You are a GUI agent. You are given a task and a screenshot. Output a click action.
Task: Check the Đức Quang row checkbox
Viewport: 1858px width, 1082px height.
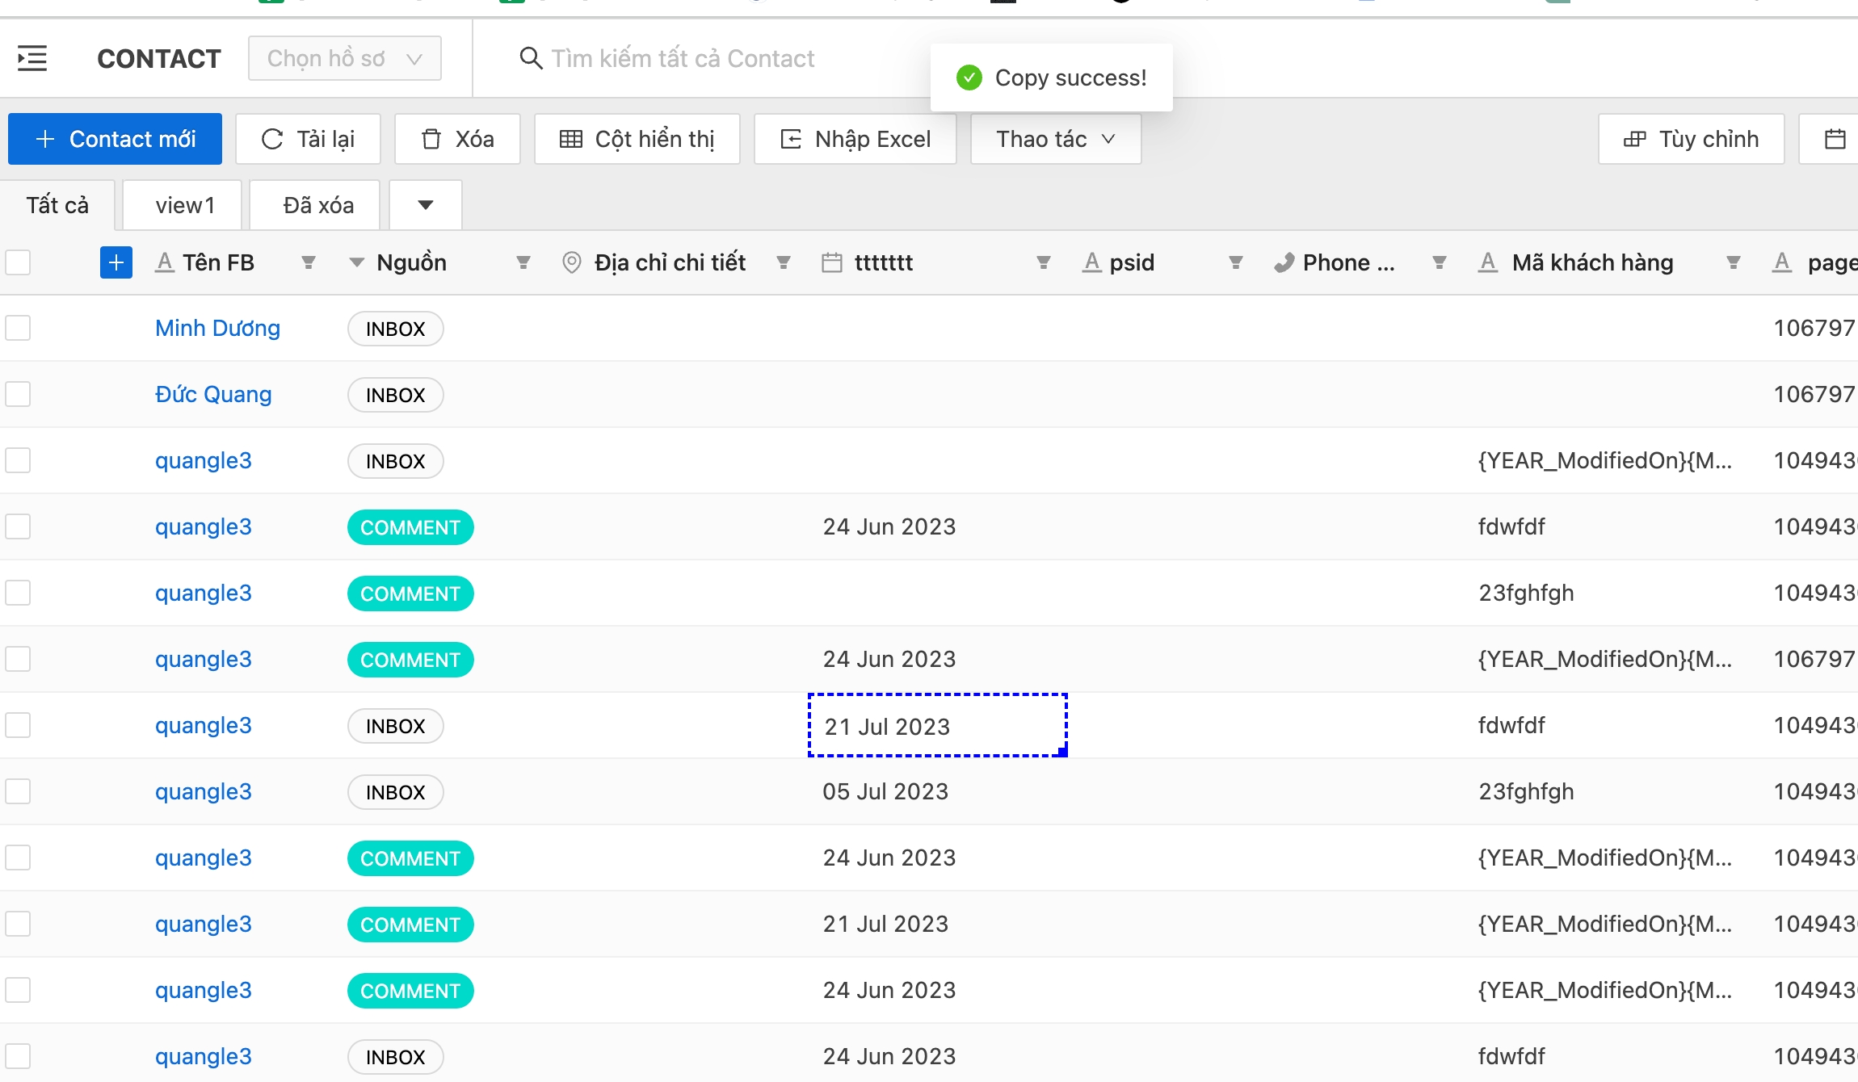tap(18, 394)
